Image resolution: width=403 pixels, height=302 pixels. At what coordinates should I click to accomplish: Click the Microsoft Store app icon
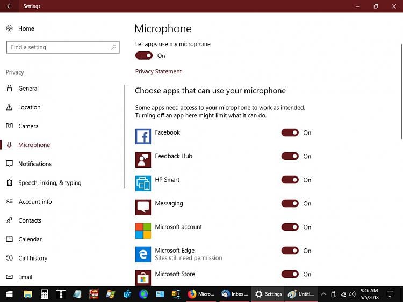[143, 278]
